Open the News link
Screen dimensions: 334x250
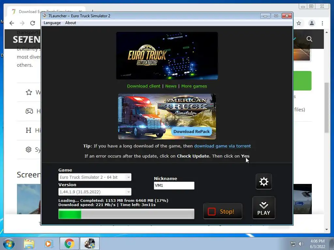click(171, 86)
